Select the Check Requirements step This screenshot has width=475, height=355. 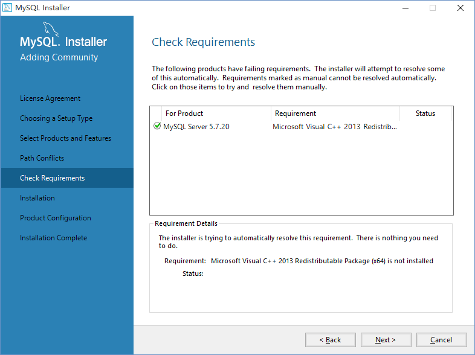click(x=52, y=178)
